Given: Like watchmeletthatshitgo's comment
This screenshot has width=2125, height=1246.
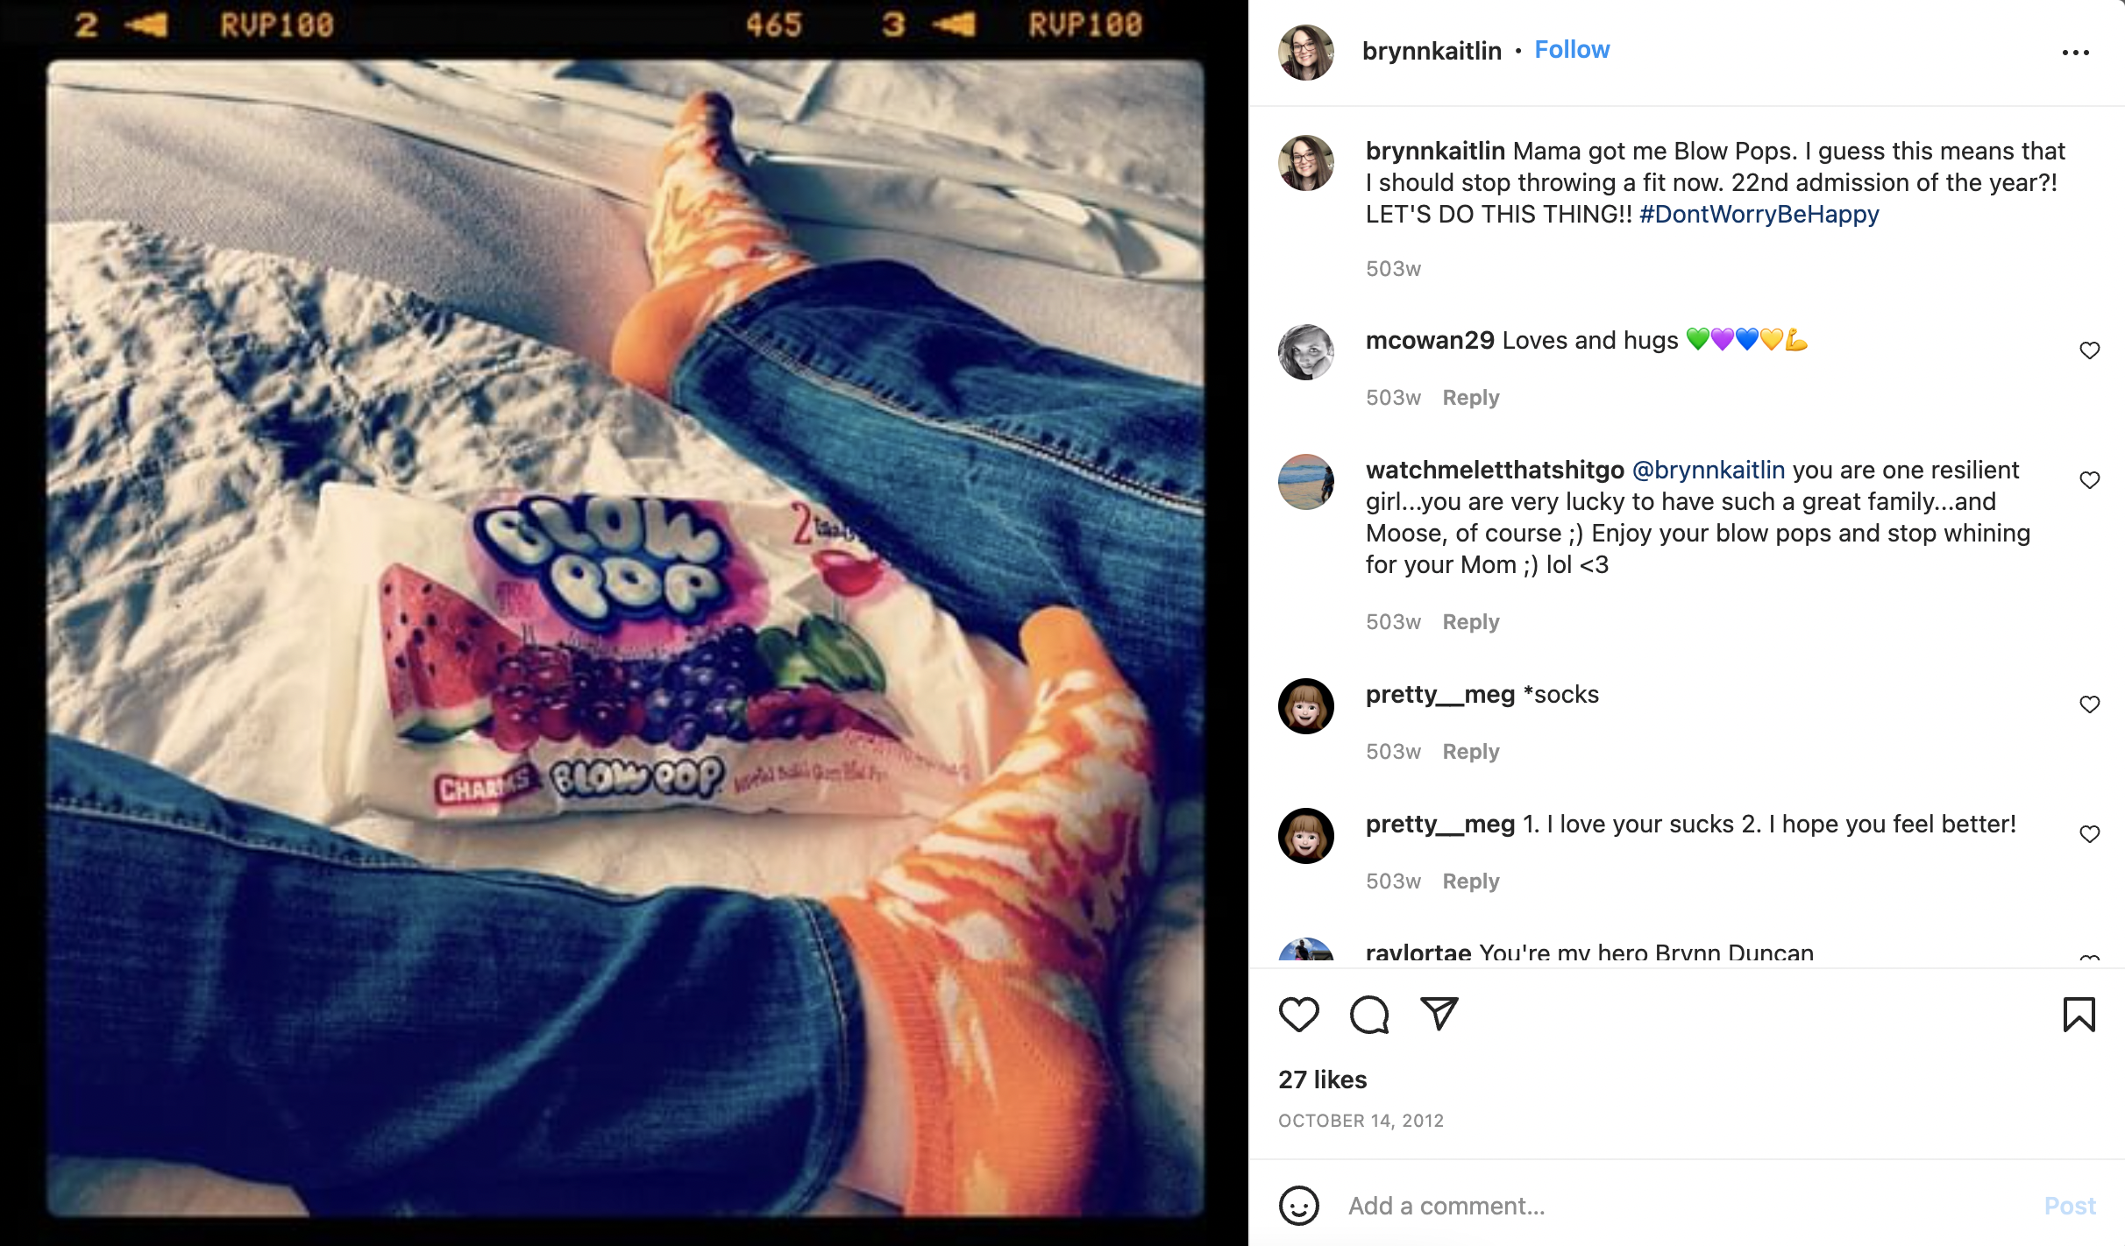Looking at the screenshot, I should click(x=2089, y=480).
